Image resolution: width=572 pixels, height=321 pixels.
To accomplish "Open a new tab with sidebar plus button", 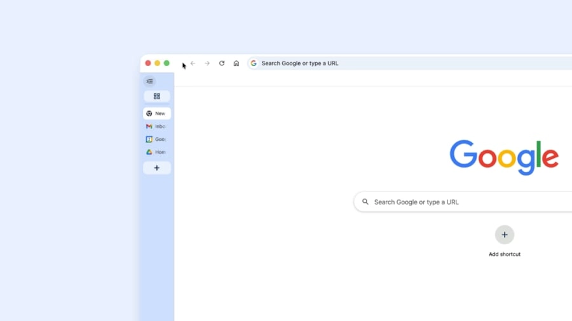I will pos(157,168).
